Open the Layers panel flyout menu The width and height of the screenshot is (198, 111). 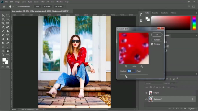click(x=196, y=74)
